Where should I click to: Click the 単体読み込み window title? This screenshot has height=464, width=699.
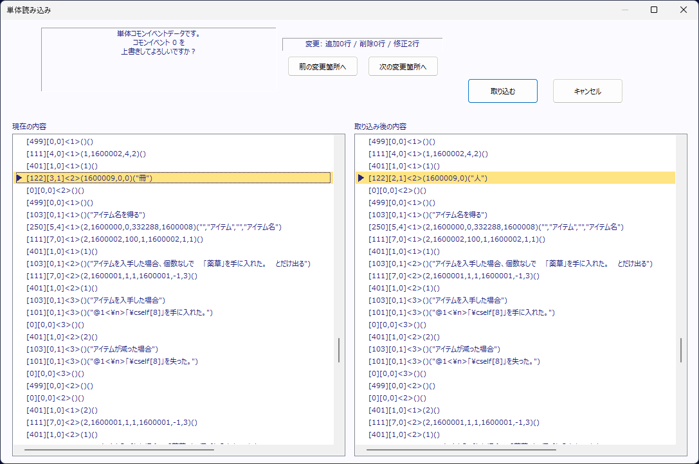pyautogui.click(x=28, y=10)
